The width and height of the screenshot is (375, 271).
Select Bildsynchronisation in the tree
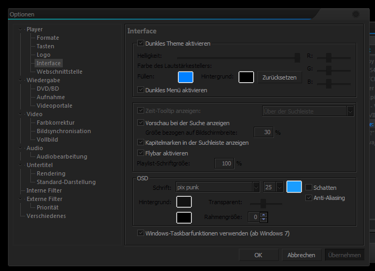64,131
